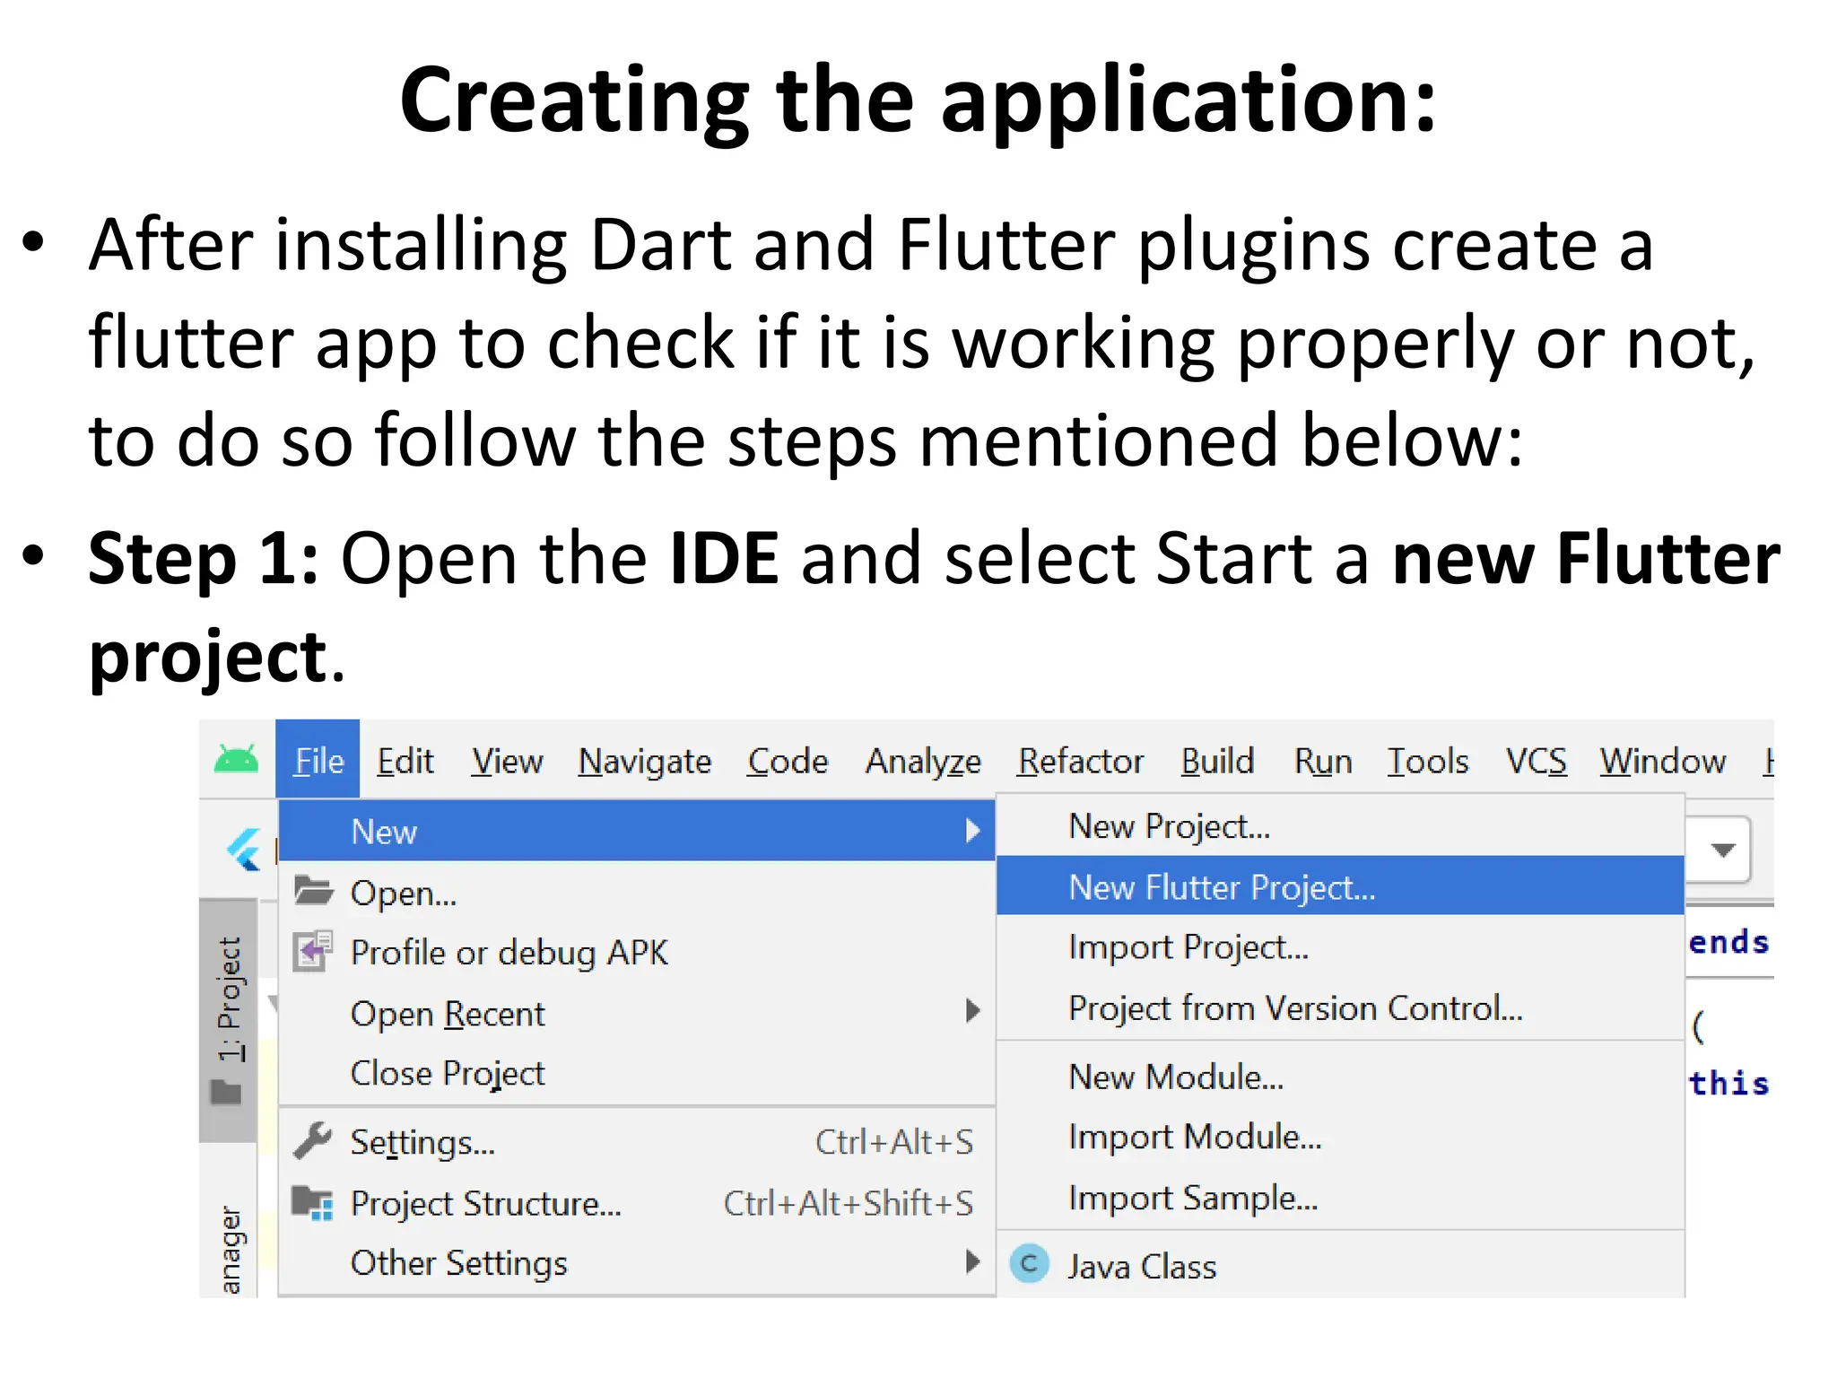Screen dimensions: 1837x1378
Task: Choose Project Structure... entry
Action: pos(638,1203)
